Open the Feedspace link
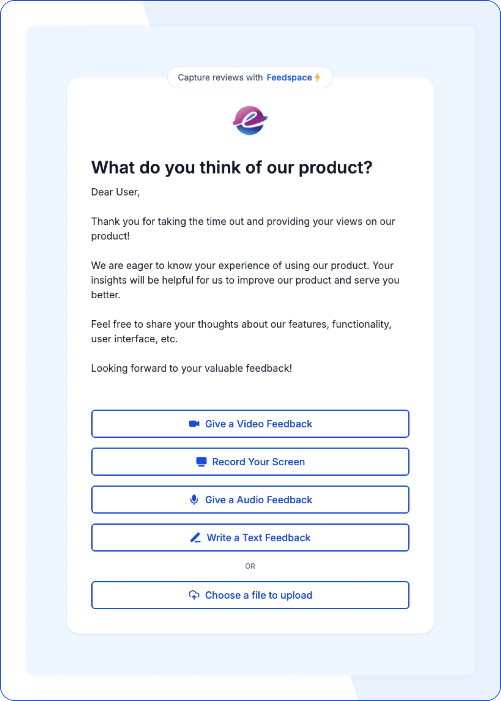Viewport: 501px width, 701px height. [290, 77]
